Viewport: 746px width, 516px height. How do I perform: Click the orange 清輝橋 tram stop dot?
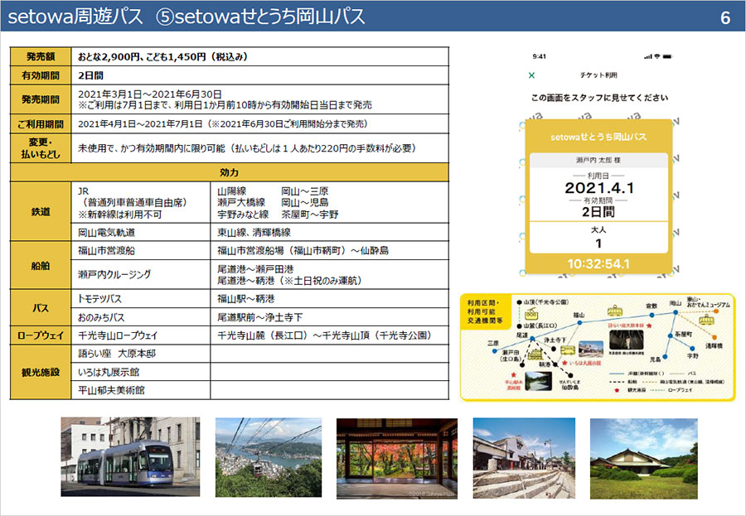(715, 337)
